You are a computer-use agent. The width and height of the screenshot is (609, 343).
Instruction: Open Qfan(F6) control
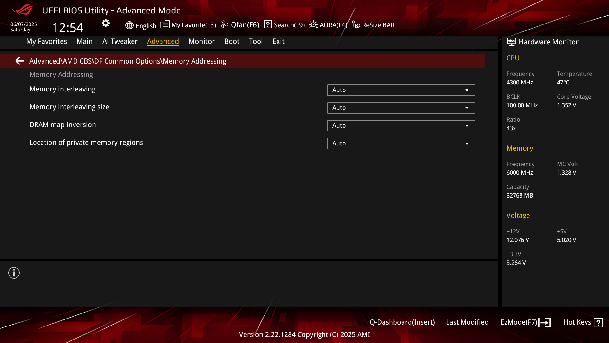pos(245,25)
